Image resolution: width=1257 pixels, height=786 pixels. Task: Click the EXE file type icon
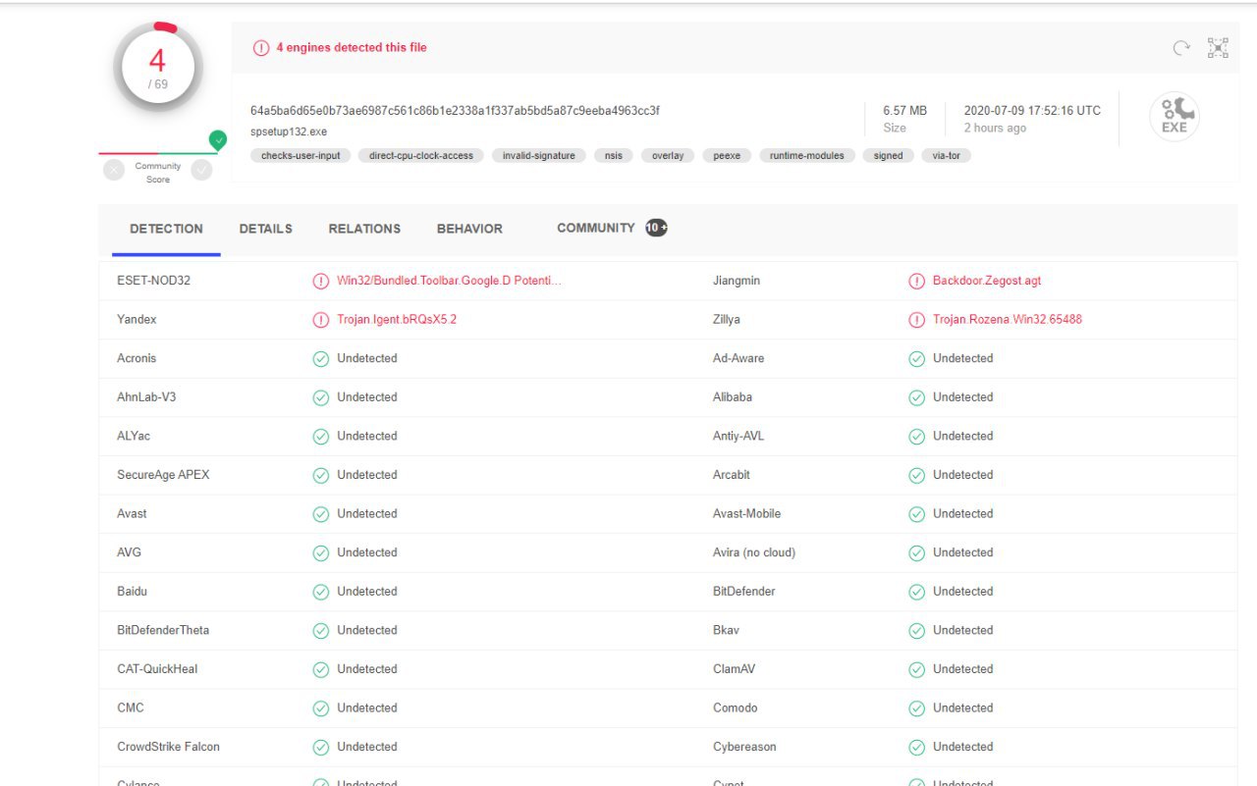tap(1175, 118)
